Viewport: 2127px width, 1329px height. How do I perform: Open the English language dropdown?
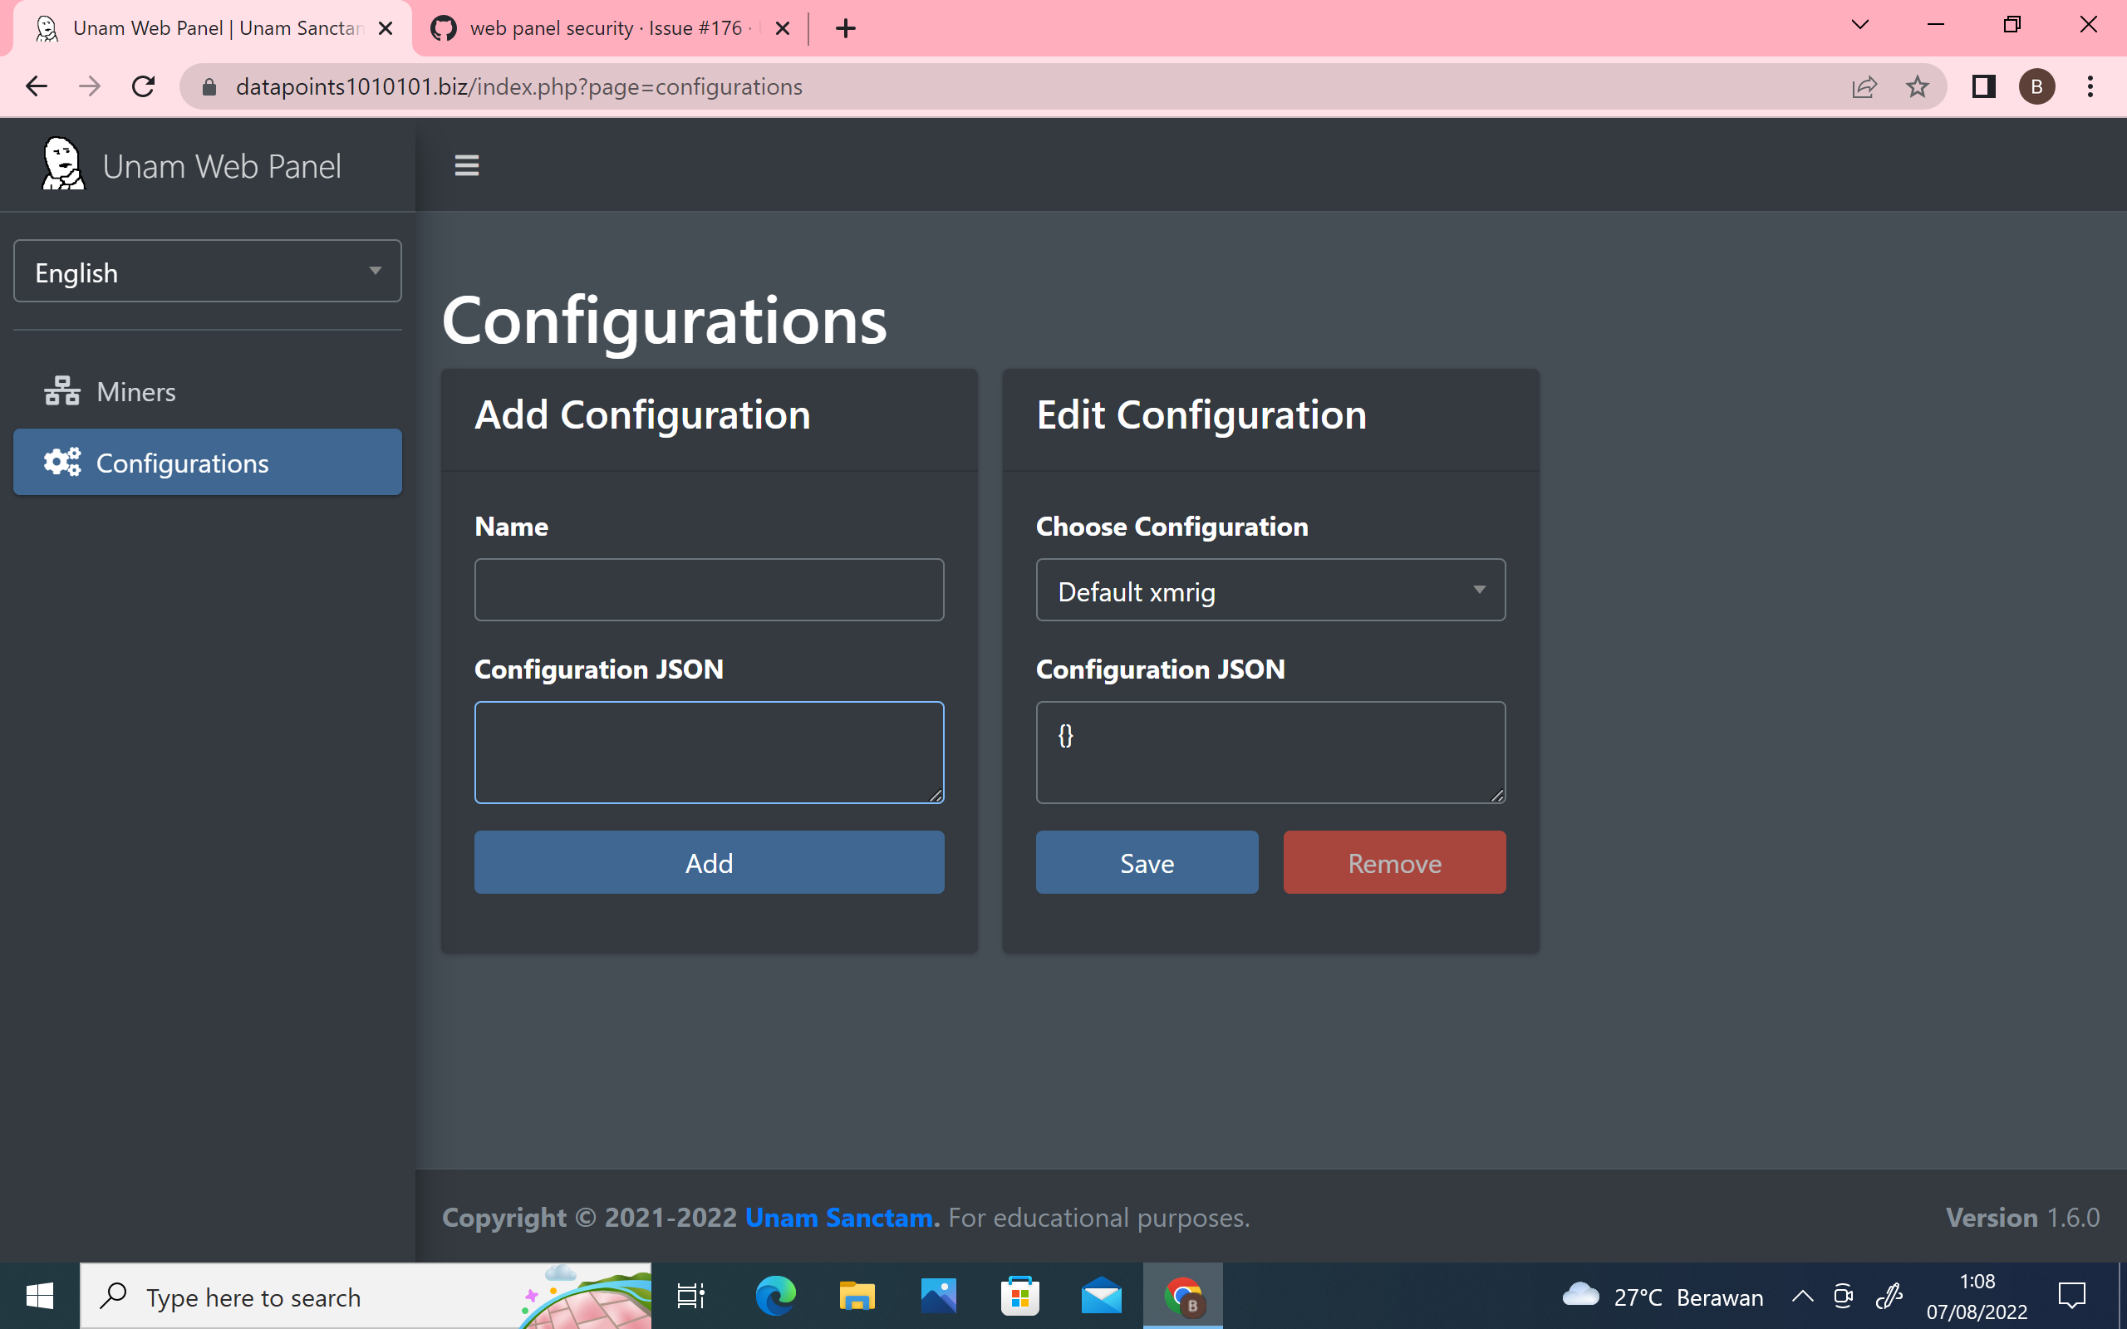pyautogui.click(x=208, y=271)
